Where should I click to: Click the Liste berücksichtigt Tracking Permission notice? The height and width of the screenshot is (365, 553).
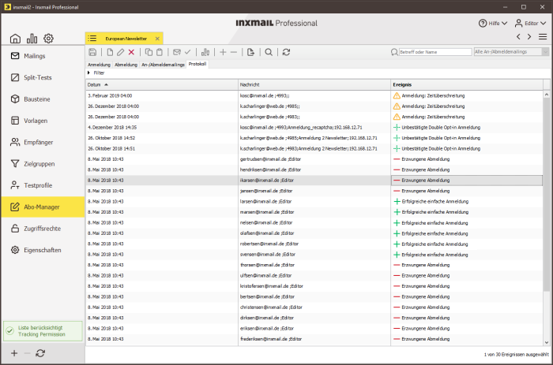point(43,331)
